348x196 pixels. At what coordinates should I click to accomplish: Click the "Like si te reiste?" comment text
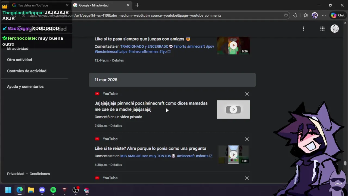(150, 148)
